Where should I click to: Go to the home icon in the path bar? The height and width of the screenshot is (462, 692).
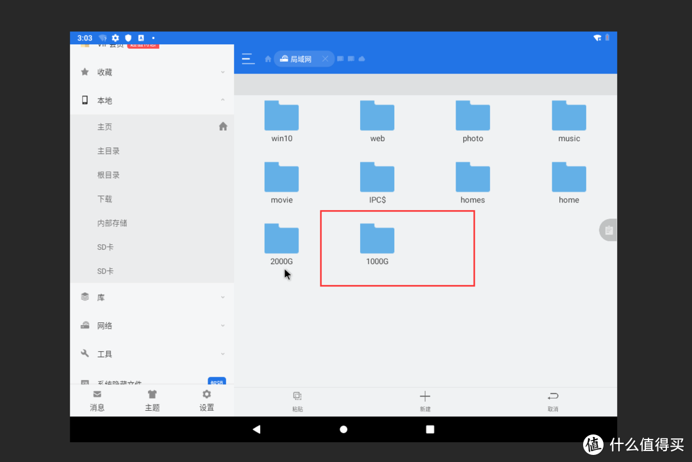tap(268, 59)
